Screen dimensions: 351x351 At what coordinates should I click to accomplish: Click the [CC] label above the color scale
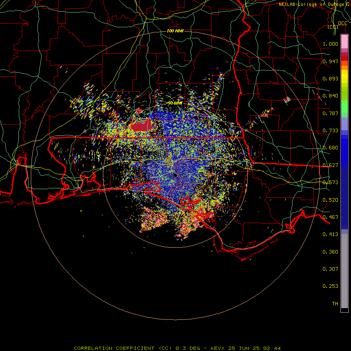pyautogui.click(x=333, y=27)
